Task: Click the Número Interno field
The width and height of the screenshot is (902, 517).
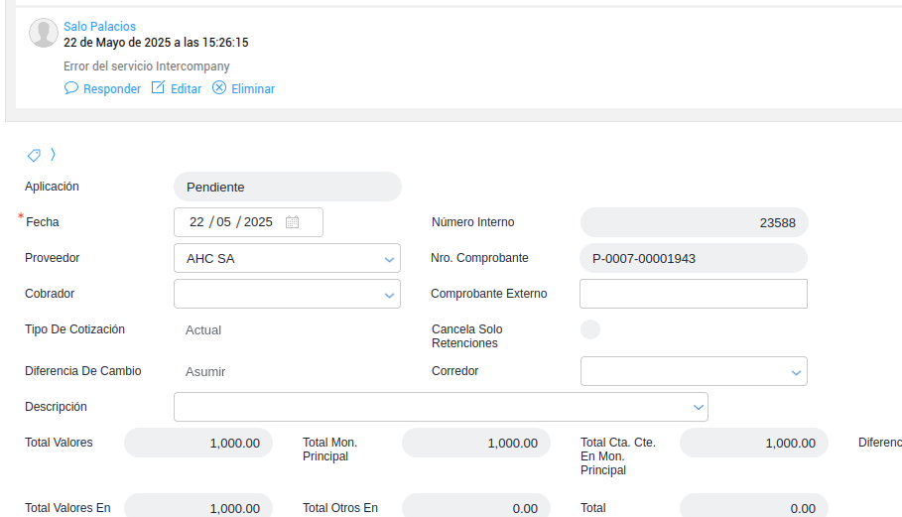Action: pos(694,222)
